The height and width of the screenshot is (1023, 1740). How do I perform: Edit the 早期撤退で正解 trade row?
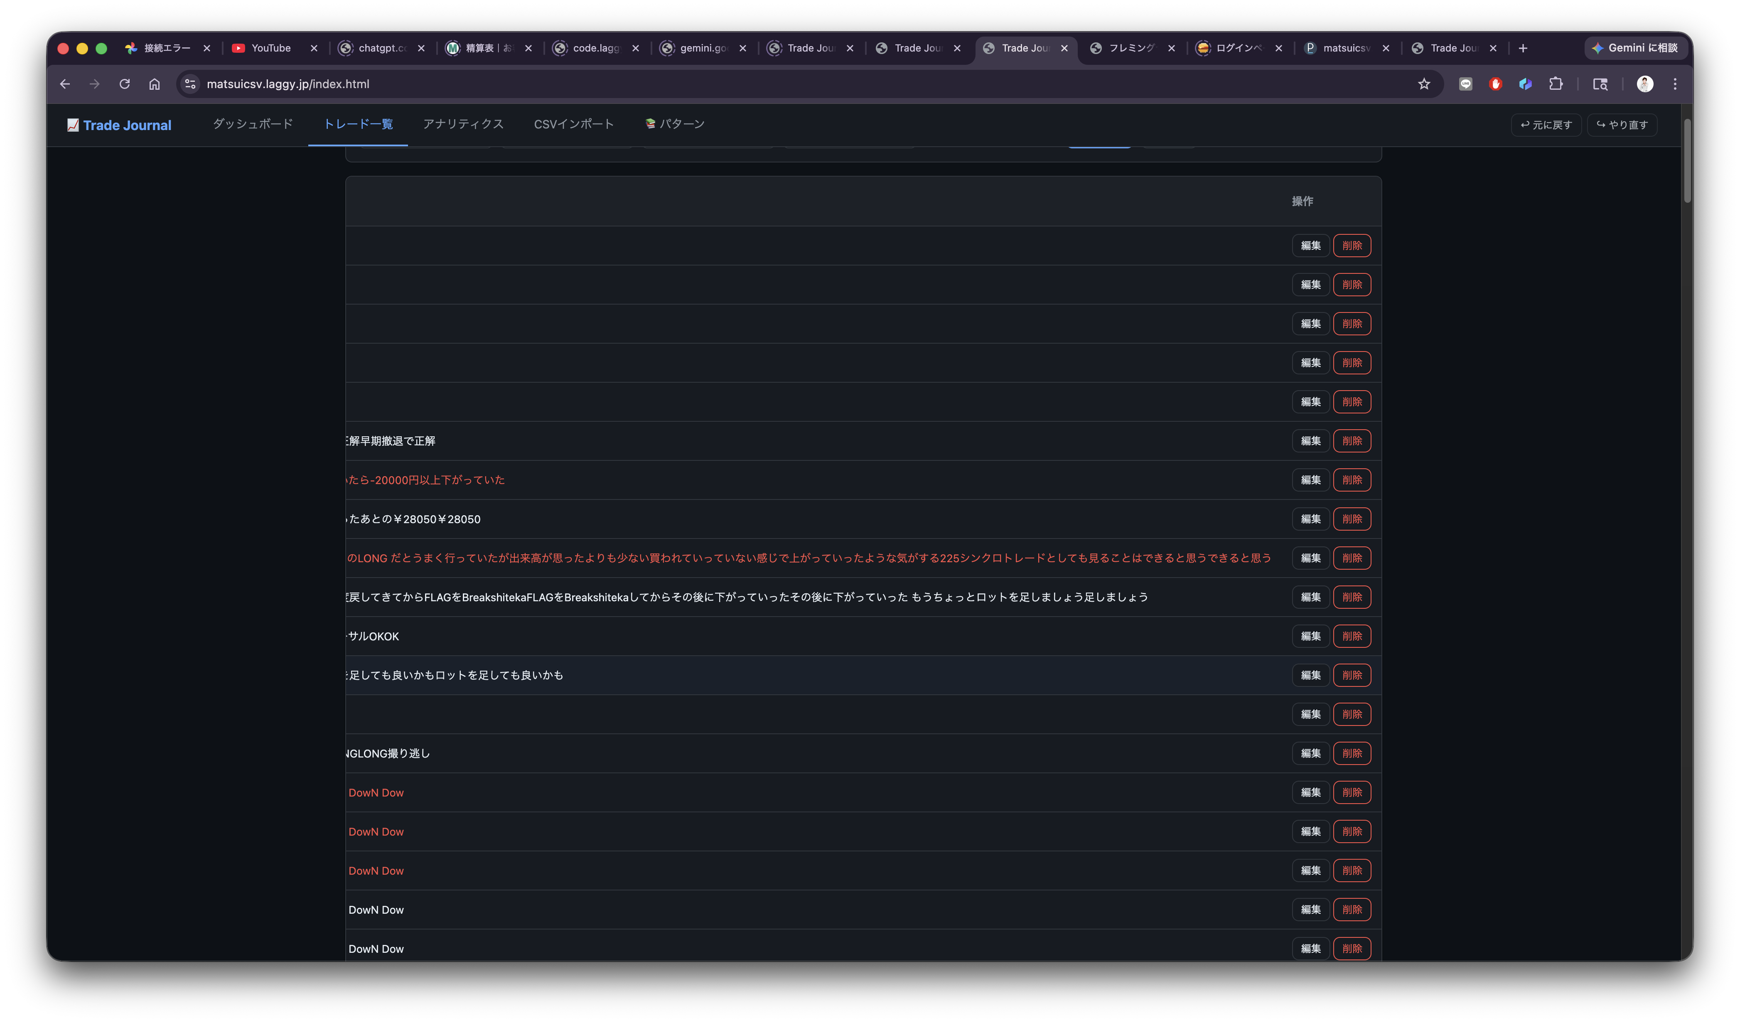pos(1310,441)
